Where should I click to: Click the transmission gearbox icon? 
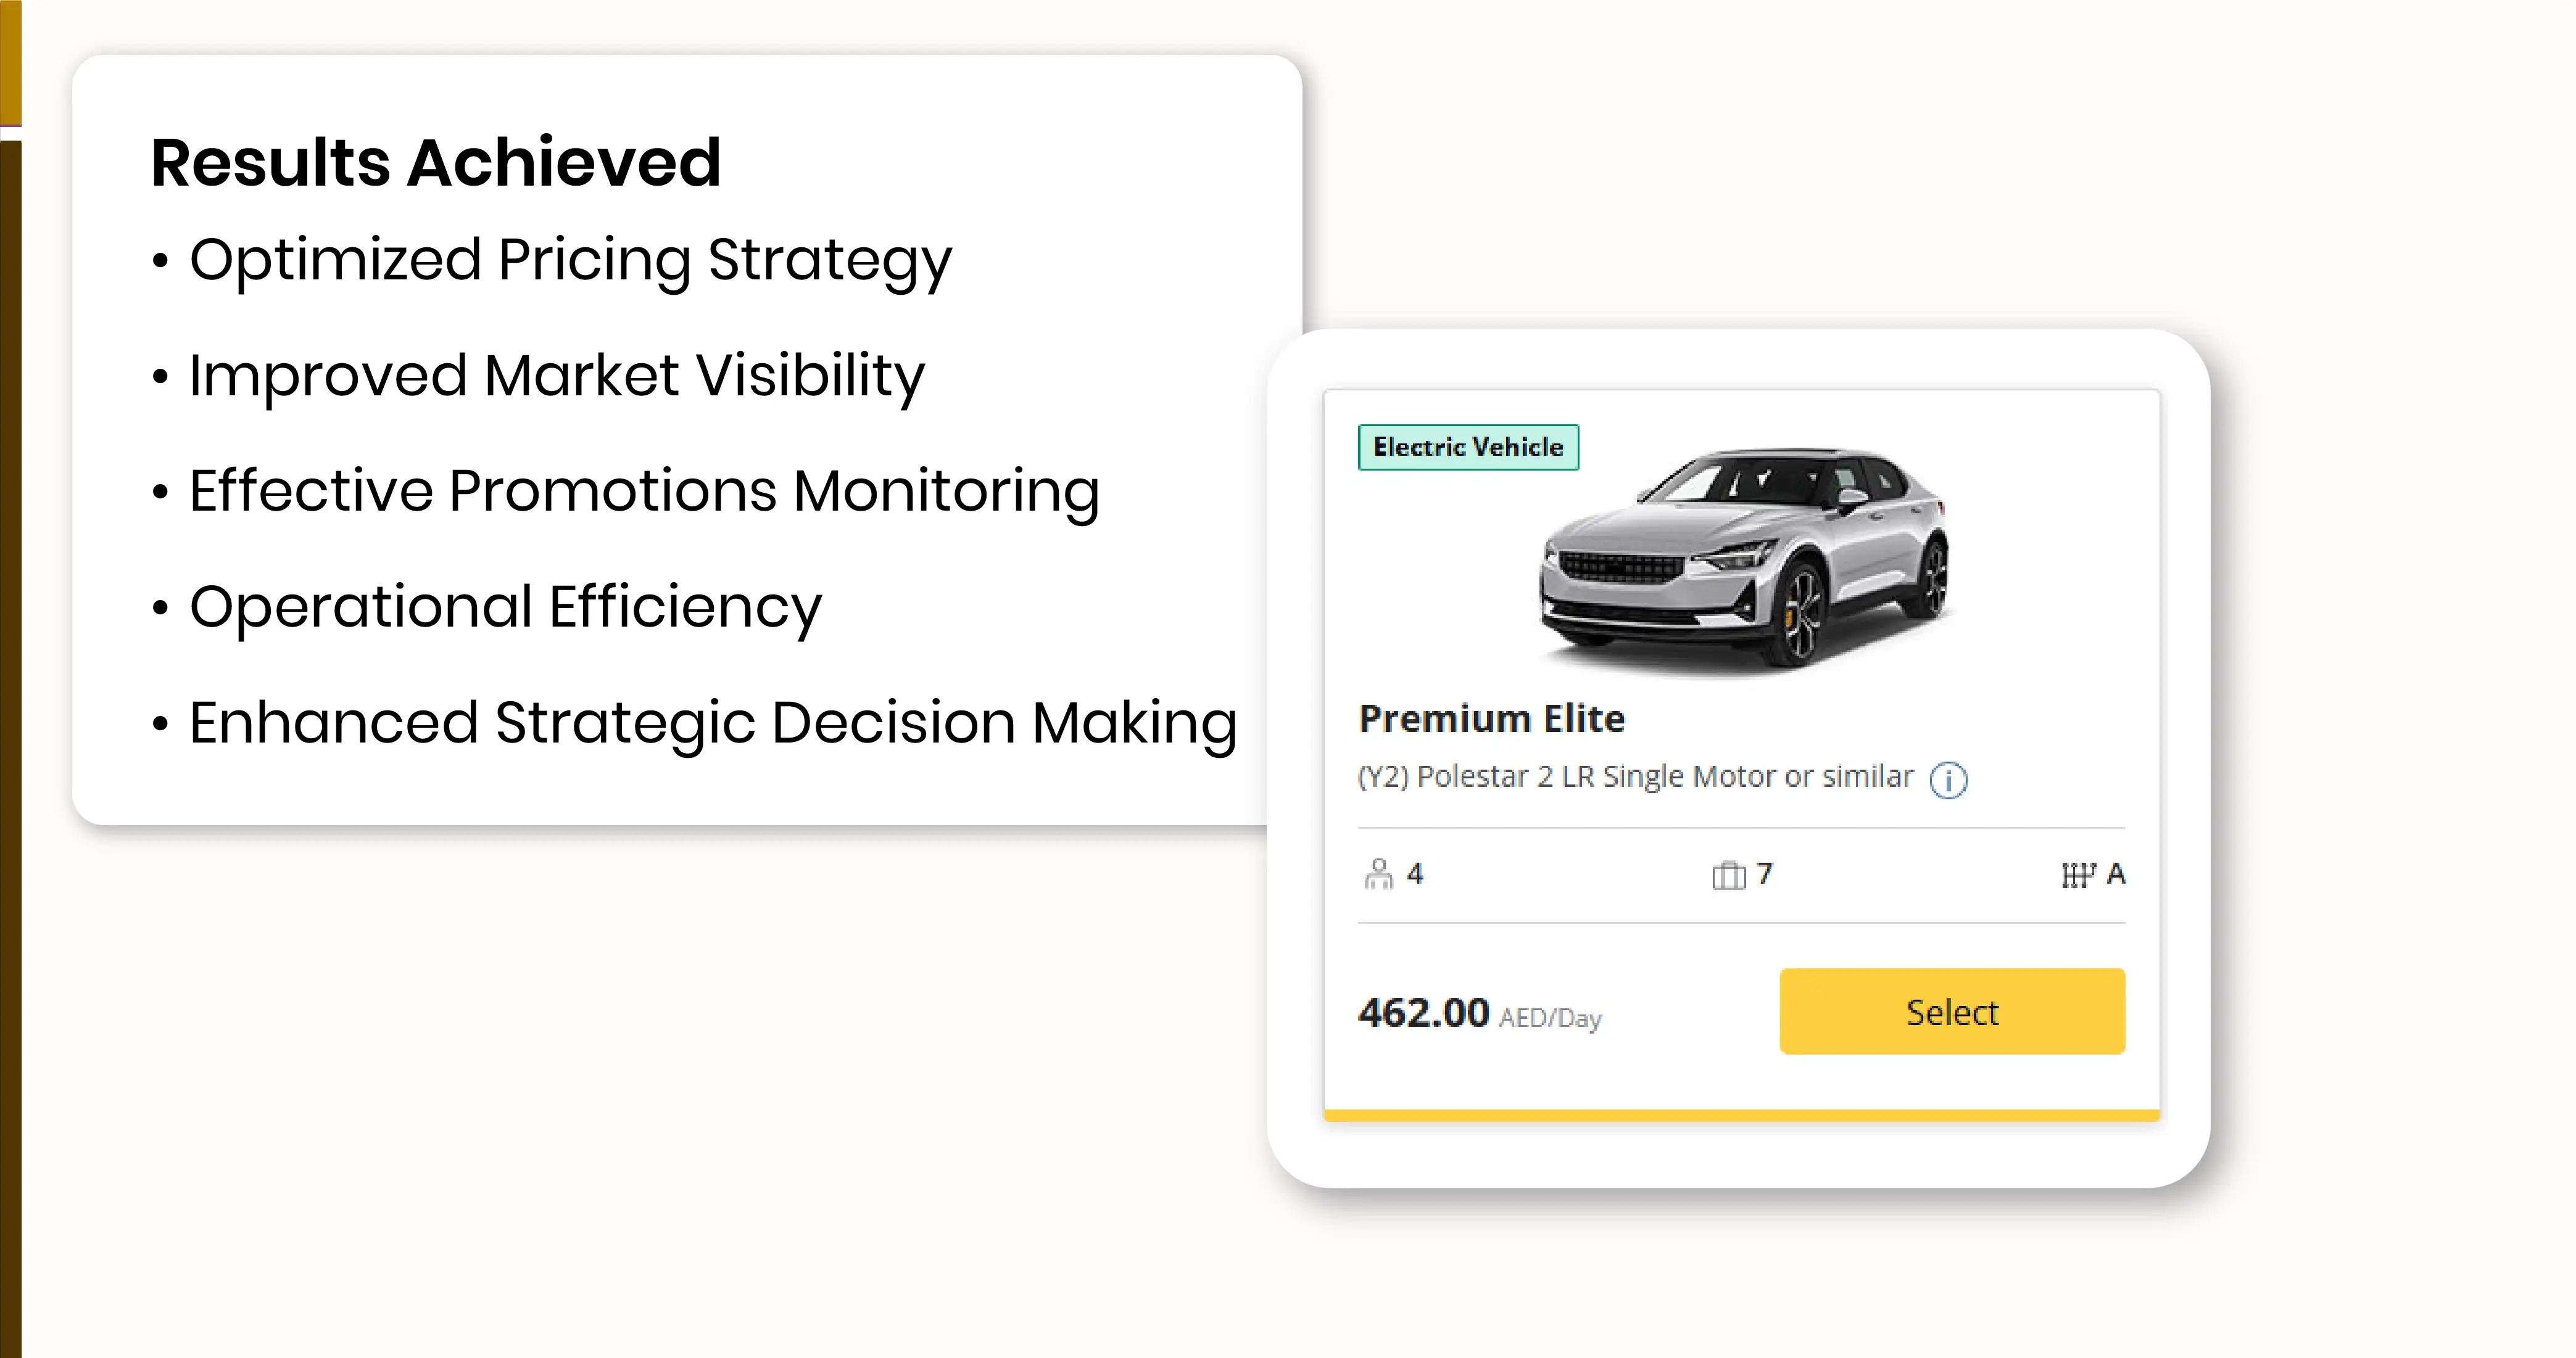pos(2078,875)
